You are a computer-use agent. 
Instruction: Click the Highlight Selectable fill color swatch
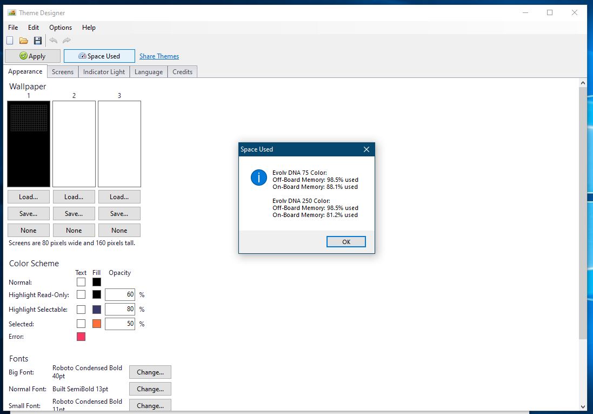click(x=97, y=310)
